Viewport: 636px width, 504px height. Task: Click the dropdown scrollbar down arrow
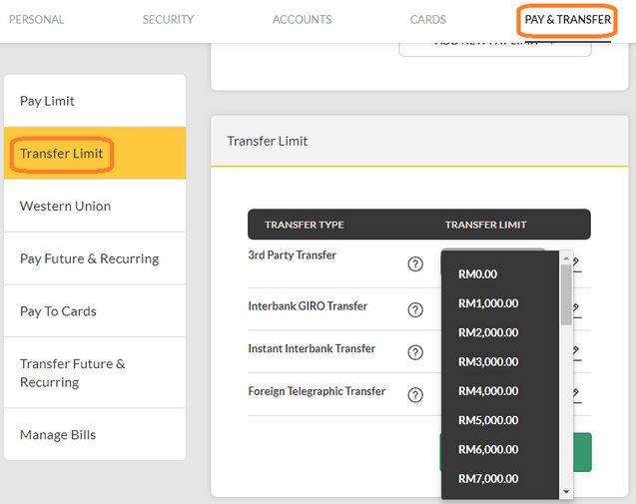(x=566, y=491)
